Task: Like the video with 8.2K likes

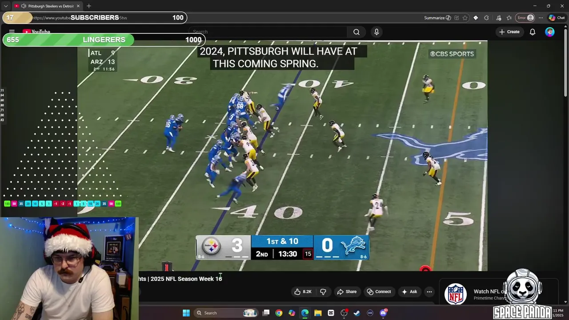Action: click(x=303, y=292)
